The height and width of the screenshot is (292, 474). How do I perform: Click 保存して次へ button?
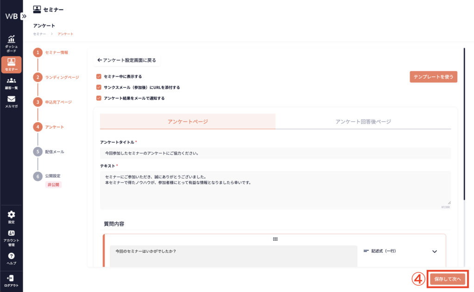(447, 279)
